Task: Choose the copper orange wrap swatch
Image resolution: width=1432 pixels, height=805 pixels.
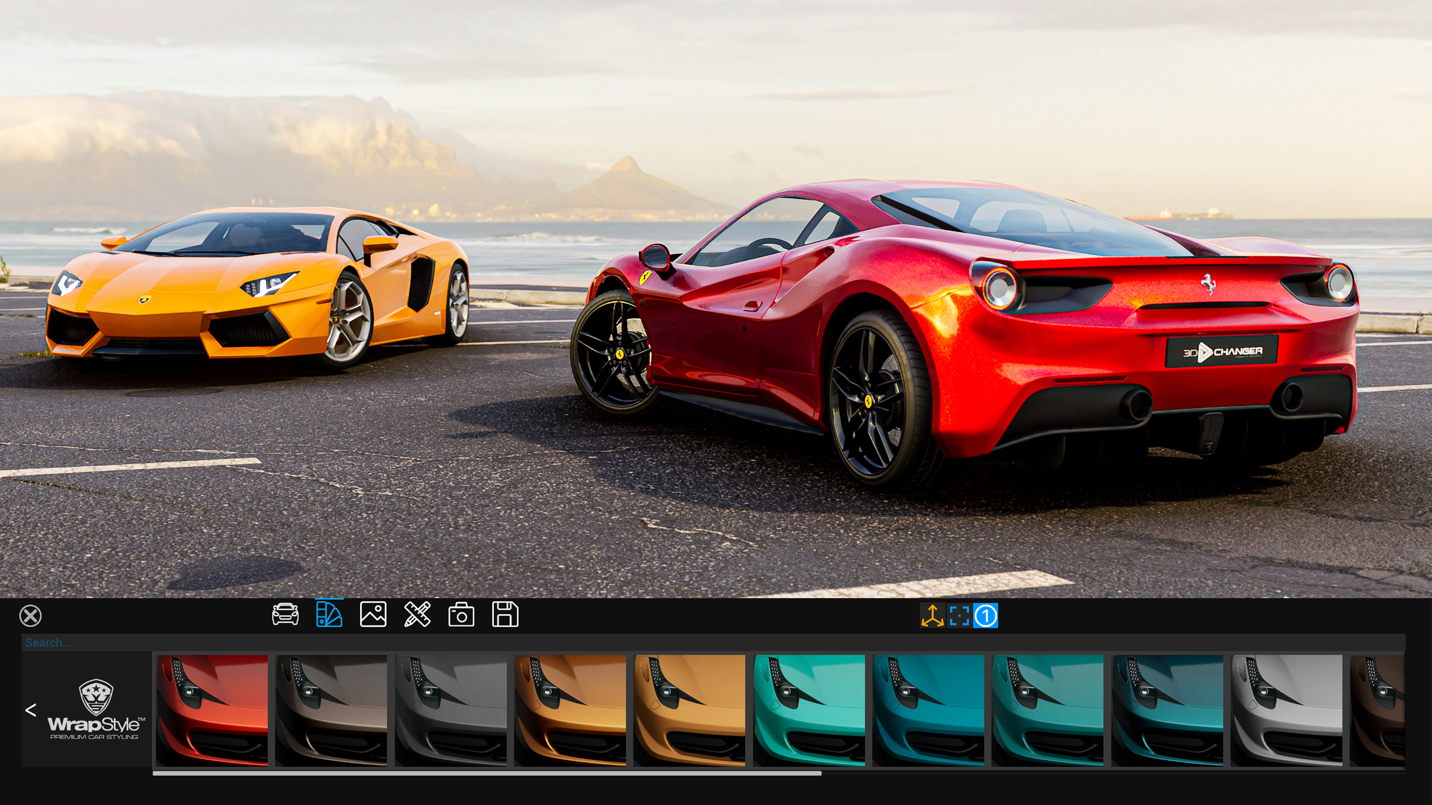Action: [570, 710]
